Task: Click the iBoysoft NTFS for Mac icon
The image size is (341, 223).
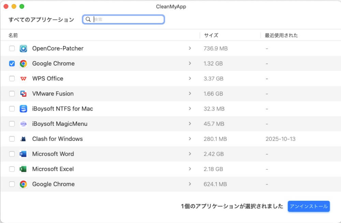Action: click(x=23, y=108)
